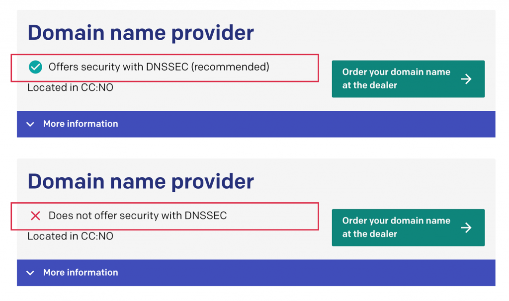Expand More information for the provider without DNSSEC
The width and height of the screenshot is (509, 301).
256,273
